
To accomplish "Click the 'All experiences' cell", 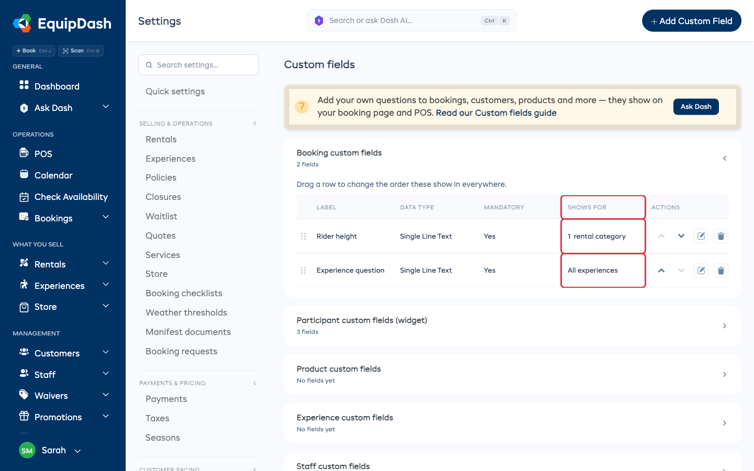I will pyautogui.click(x=603, y=271).
